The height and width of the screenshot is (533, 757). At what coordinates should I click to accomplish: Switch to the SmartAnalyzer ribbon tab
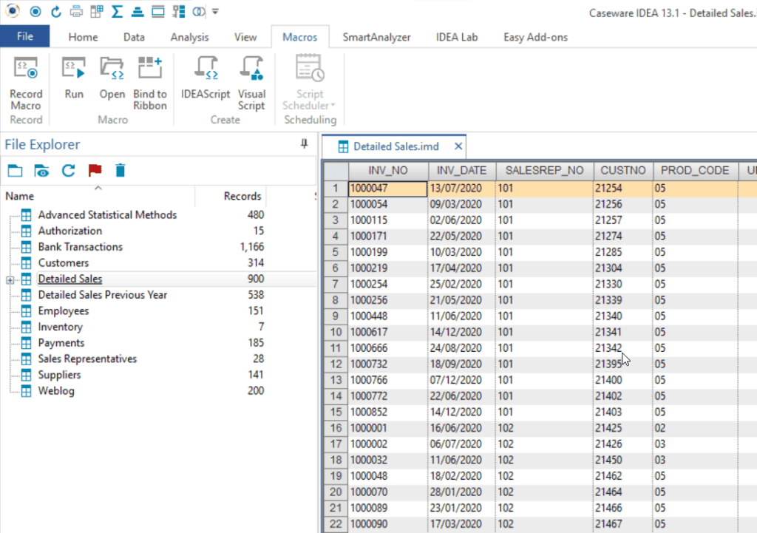coord(376,37)
